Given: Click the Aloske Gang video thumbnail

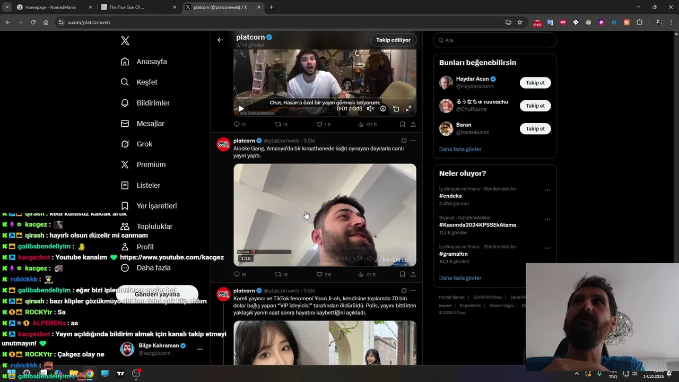Looking at the screenshot, I should tap(325, 215).
